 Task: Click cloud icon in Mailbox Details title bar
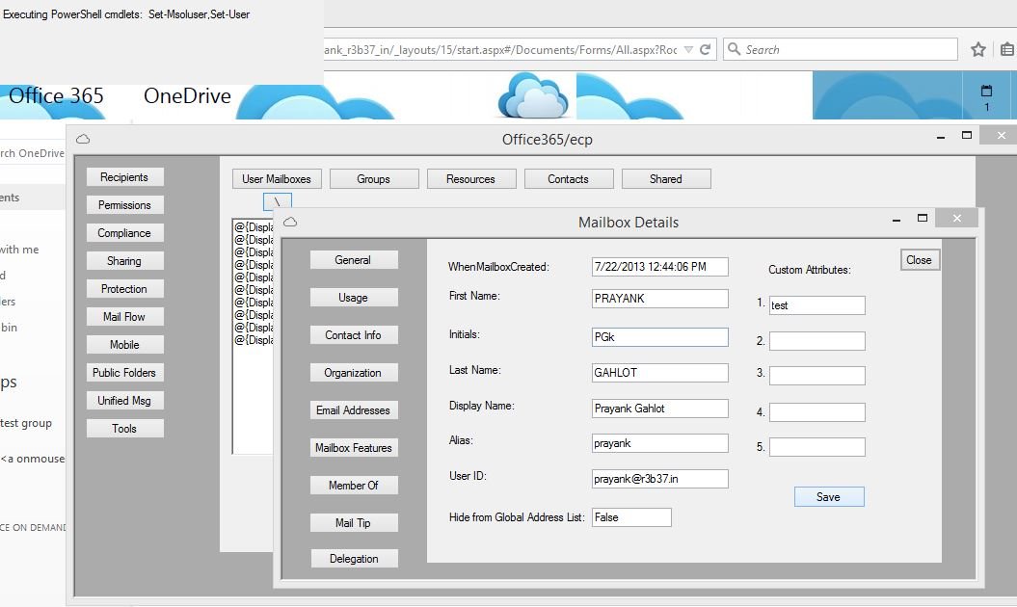point(290,222)
